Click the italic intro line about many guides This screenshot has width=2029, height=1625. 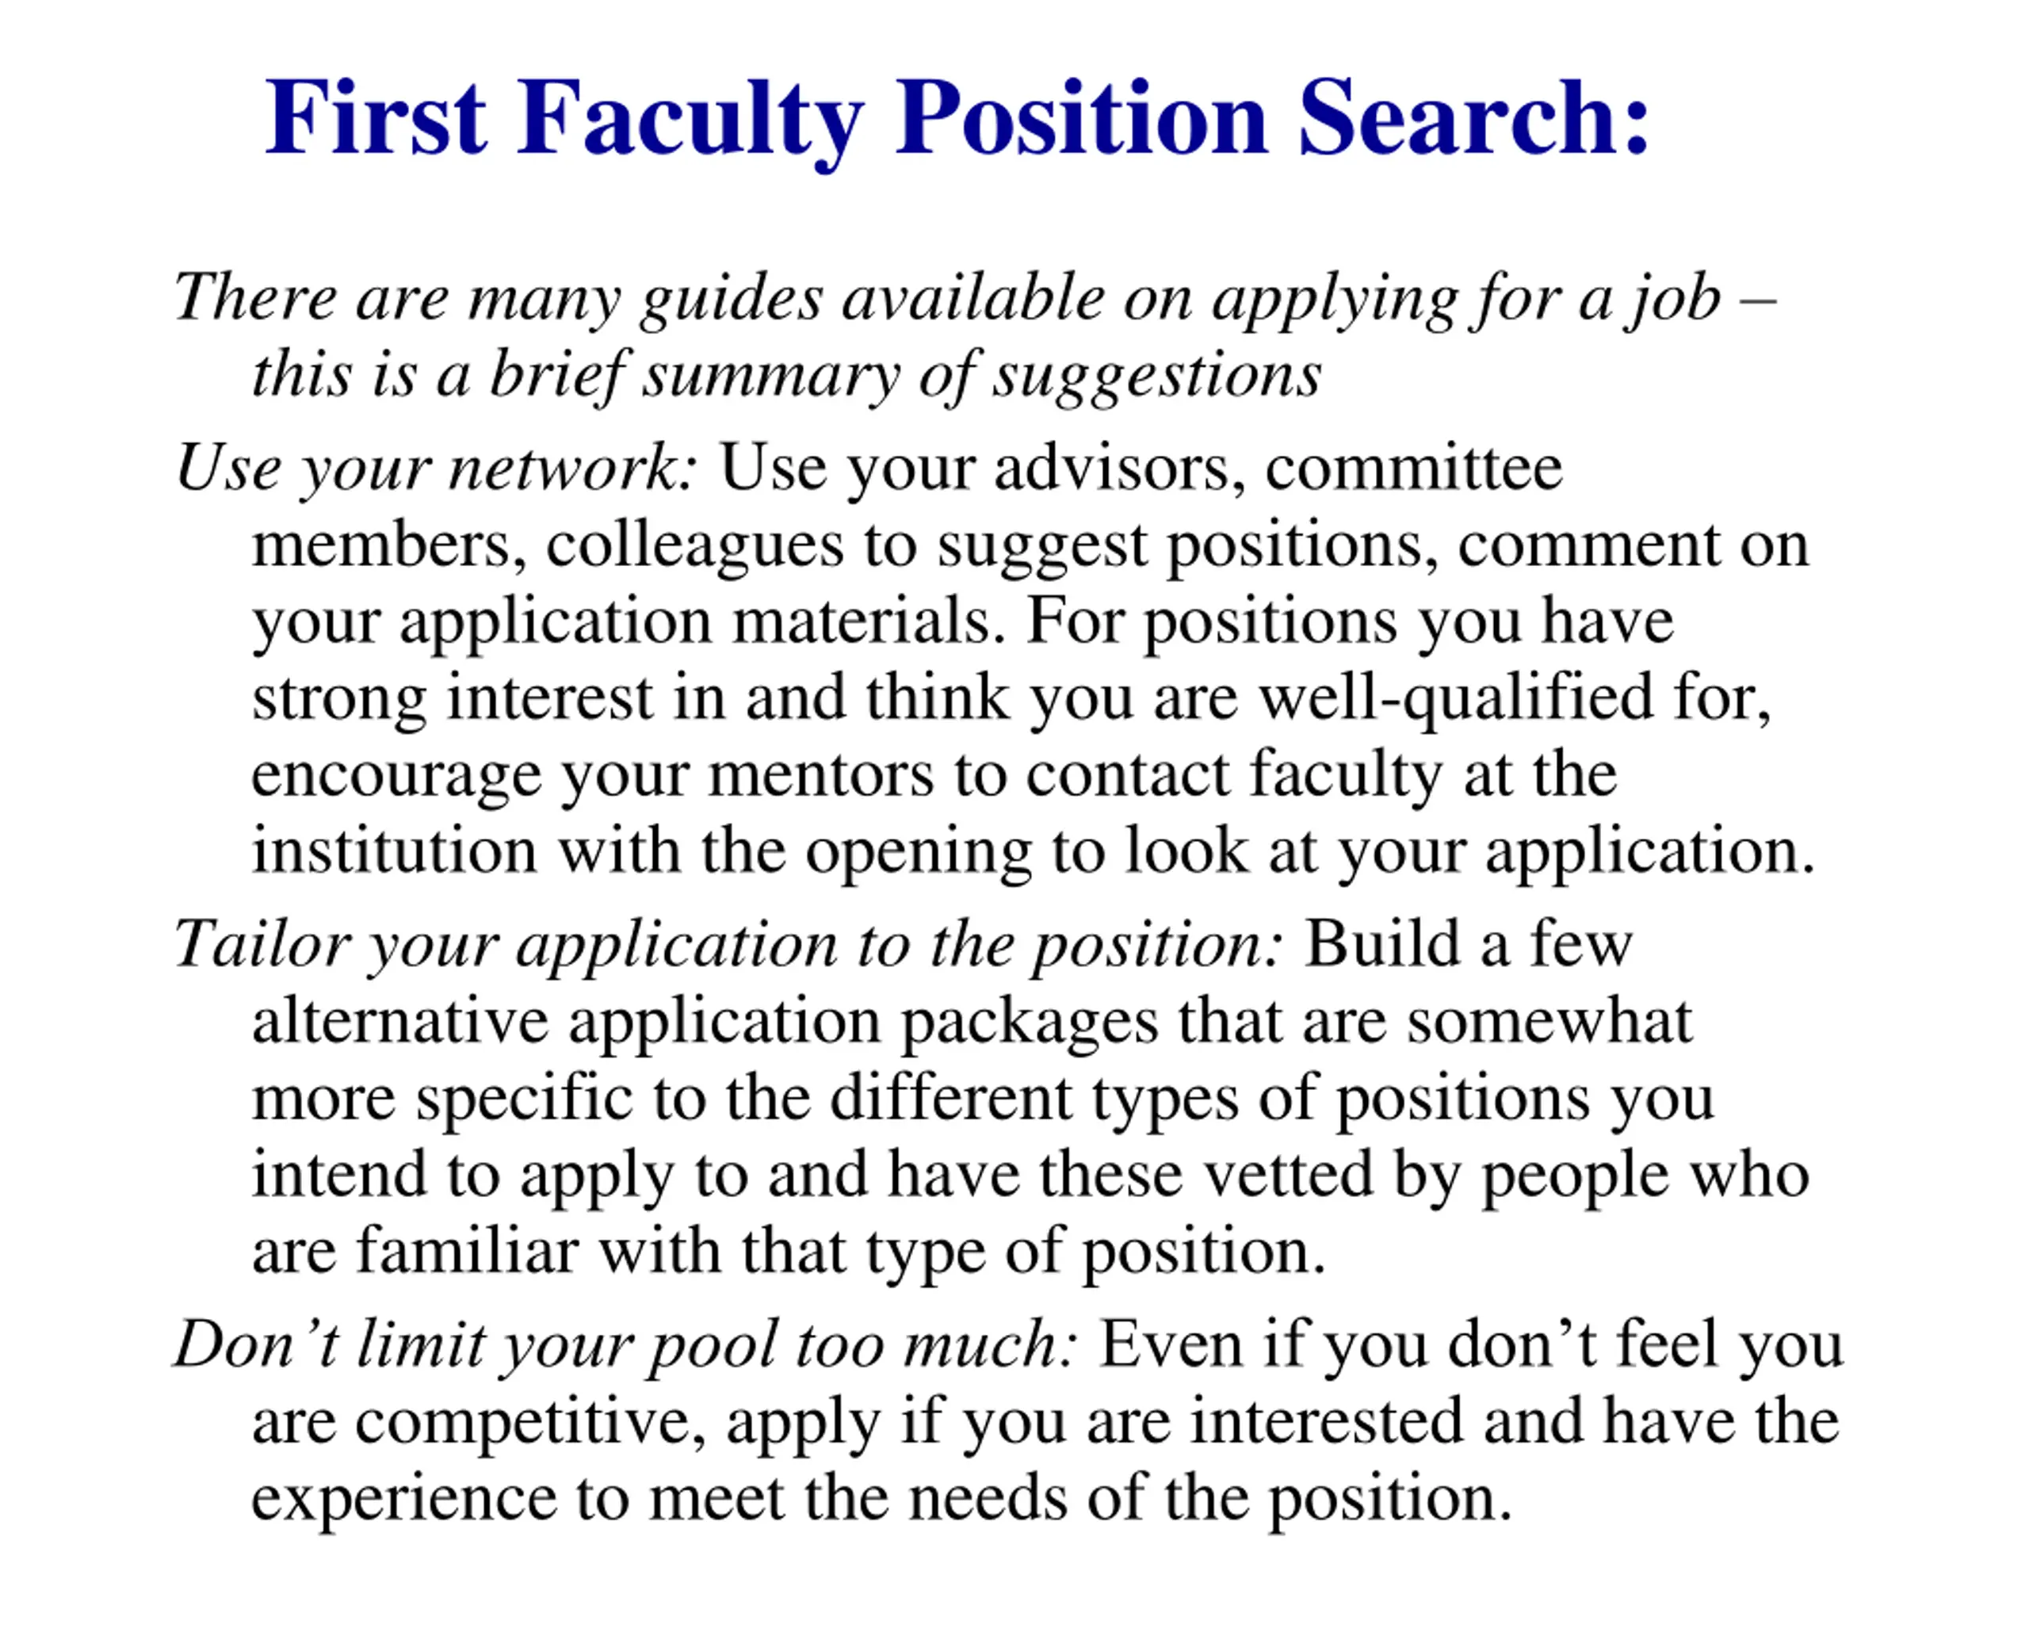pyautogui.click(x=975, y=299)
